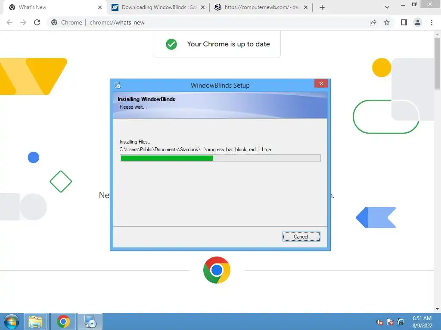Click the progress_bar_block_red_L1.tga file path

pos(195,150)
